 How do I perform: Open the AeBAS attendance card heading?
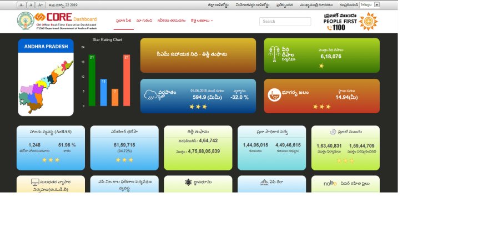[x=51, y=132]
